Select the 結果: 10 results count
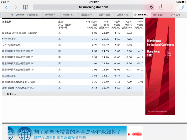187x140 pixels. [12, 94]
